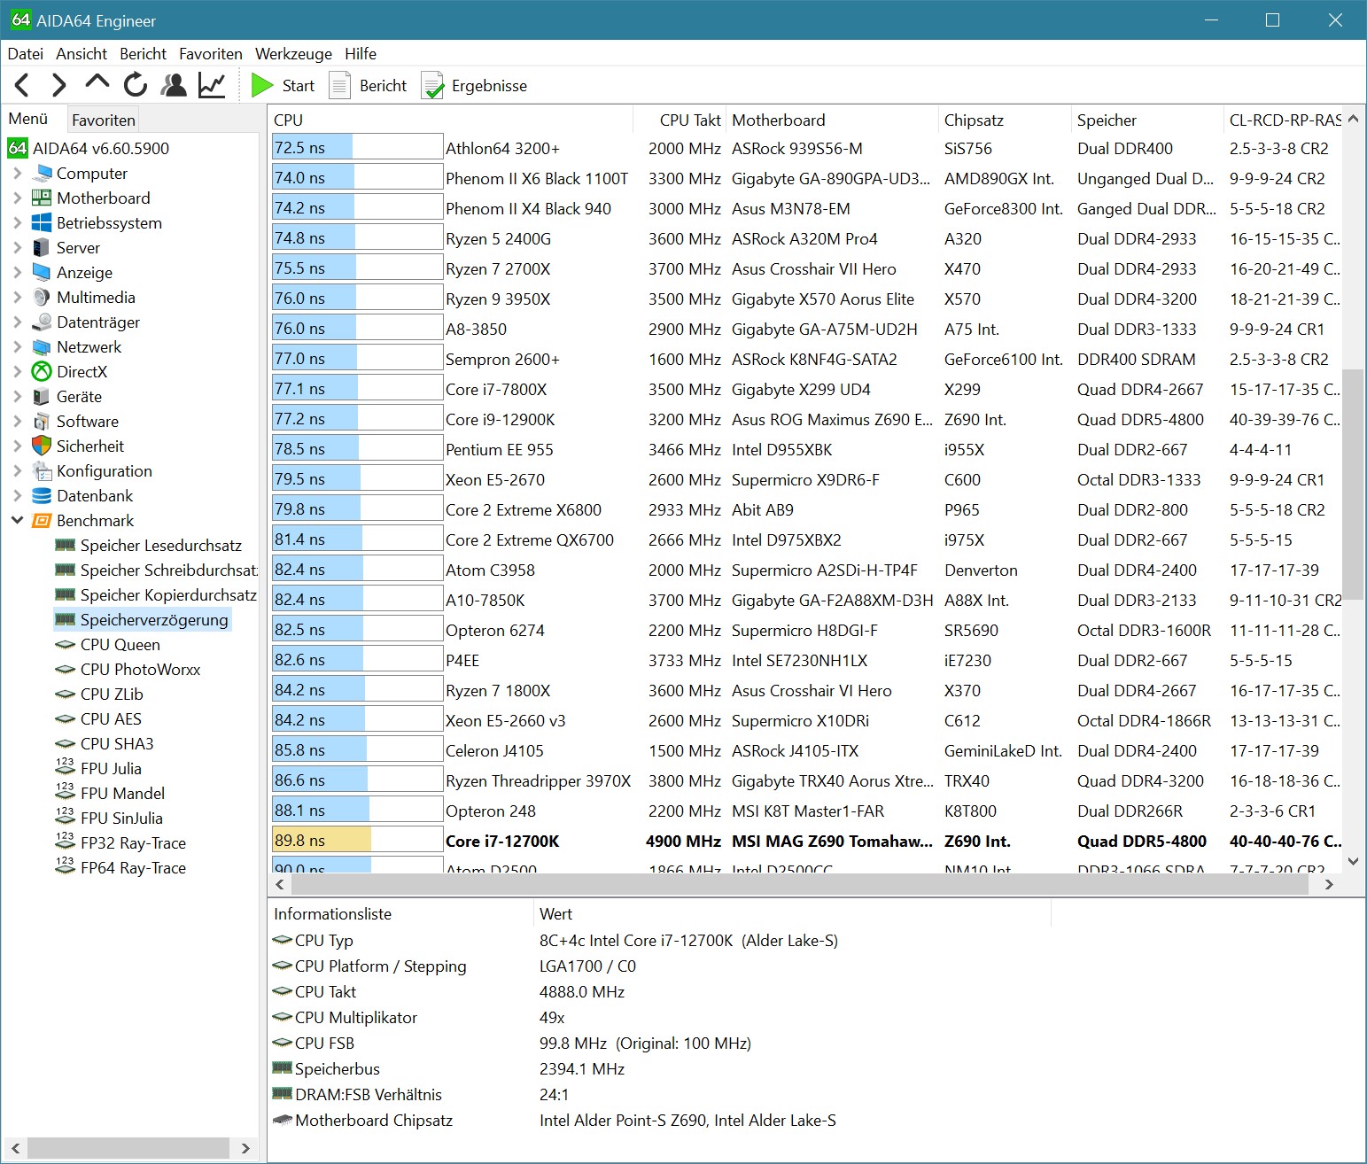Viewport: 1367px width, 1164px height.
Task: Switch to the Menü tab
Action: coord(28,119)
